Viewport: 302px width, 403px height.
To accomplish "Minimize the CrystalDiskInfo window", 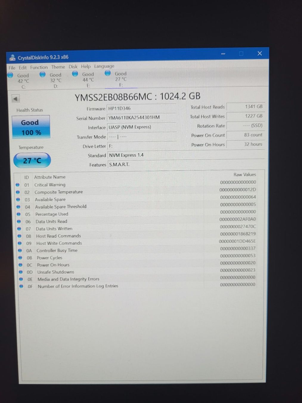I will coord(223,54).
